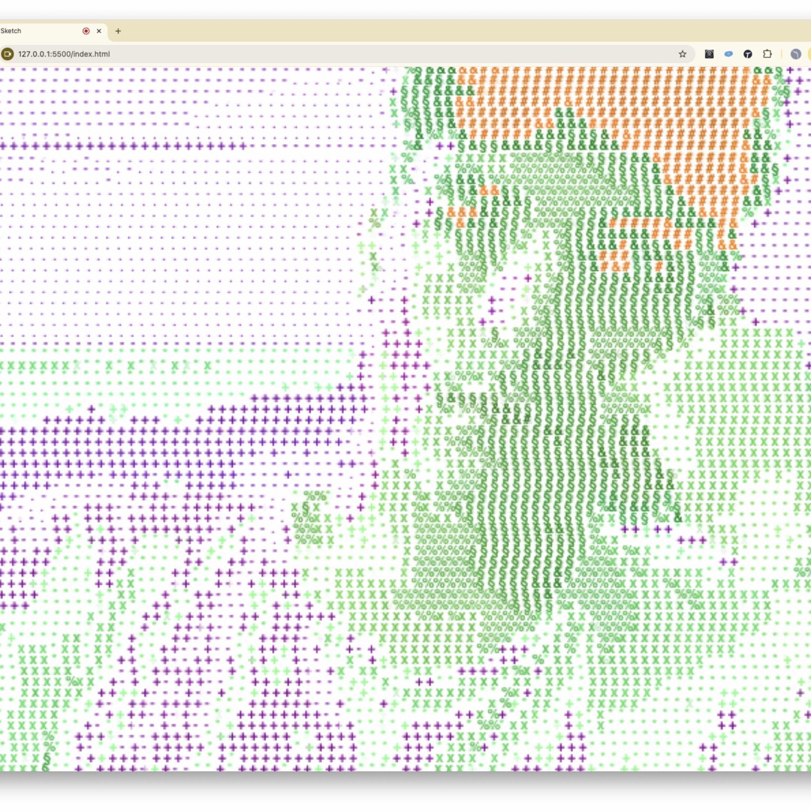
Task: Bookmark this page with the star icon
Action: point(682,54)
